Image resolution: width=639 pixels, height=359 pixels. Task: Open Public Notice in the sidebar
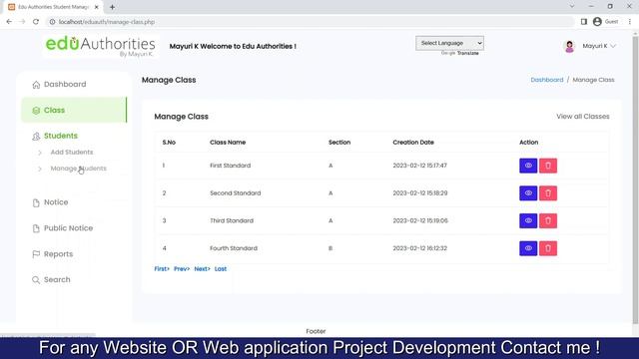68,228
